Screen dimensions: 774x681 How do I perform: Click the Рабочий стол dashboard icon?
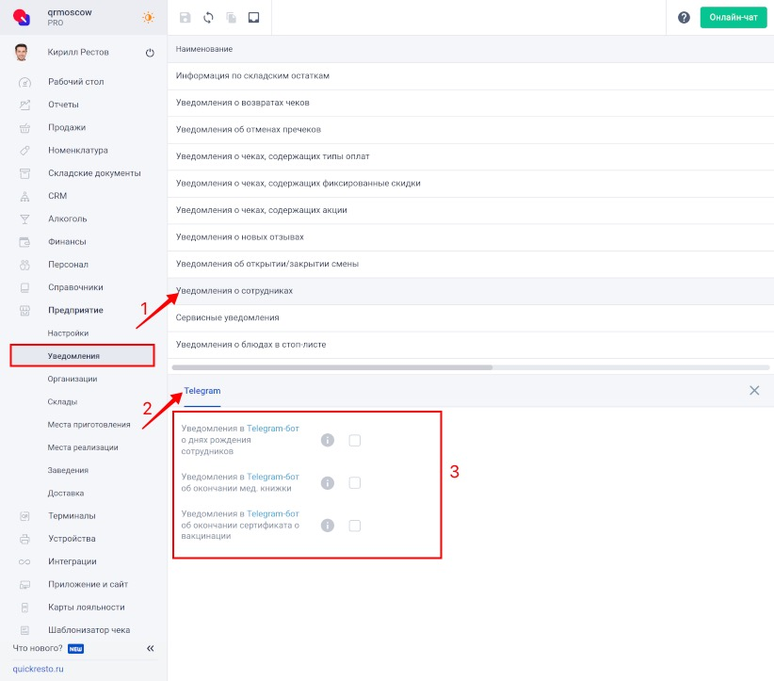pyautogui.click(x=24, y=82)
